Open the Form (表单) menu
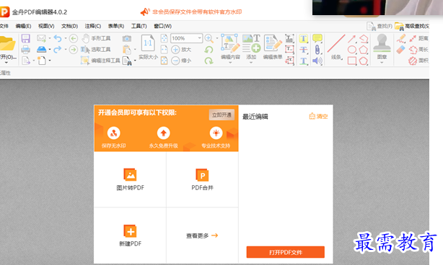 point(116,26)
